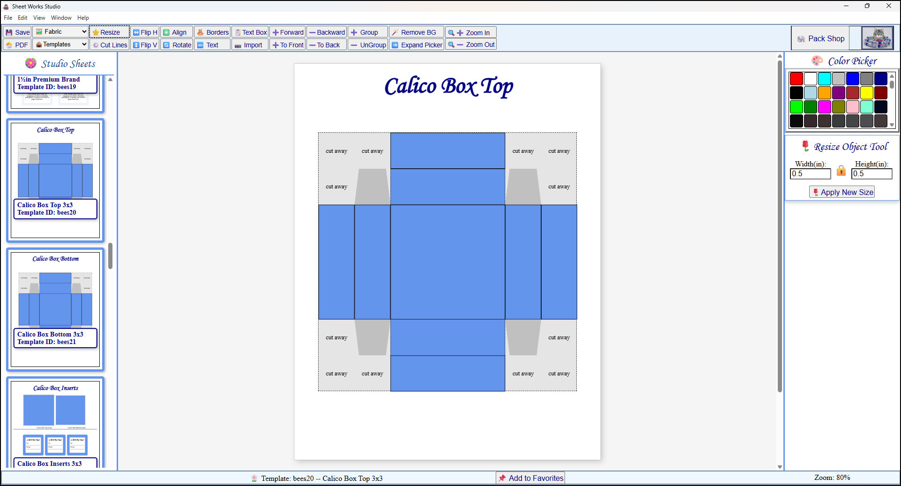The width and height of the screenshot is (901, 486).
Task: Flip the selection horizontally
Action: (x=144, y=32)
